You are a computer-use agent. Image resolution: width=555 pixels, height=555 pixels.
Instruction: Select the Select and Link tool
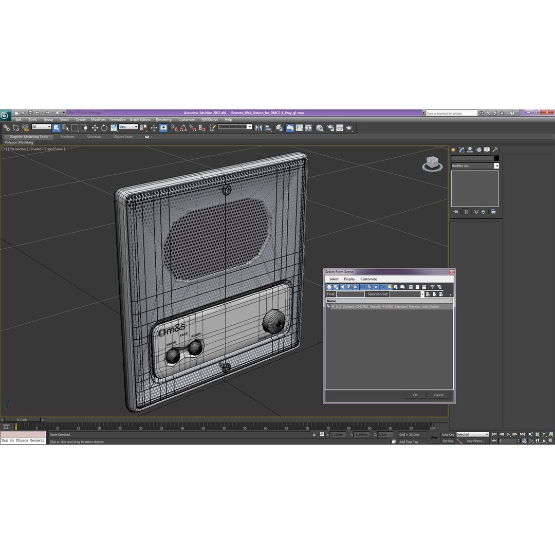pyautogui.click(x=6, y=128)
